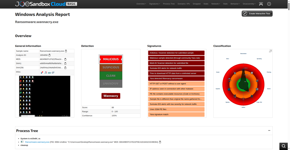Click the teal badge icon in the Infos row
The height and width of the screenshot is (150, 290).
pos(49,73)
